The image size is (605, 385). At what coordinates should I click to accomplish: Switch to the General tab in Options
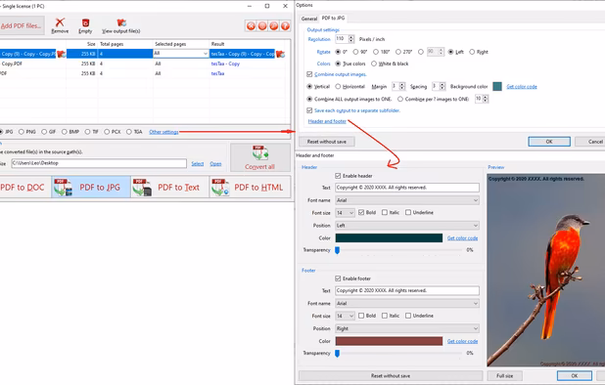click(309, 19)
